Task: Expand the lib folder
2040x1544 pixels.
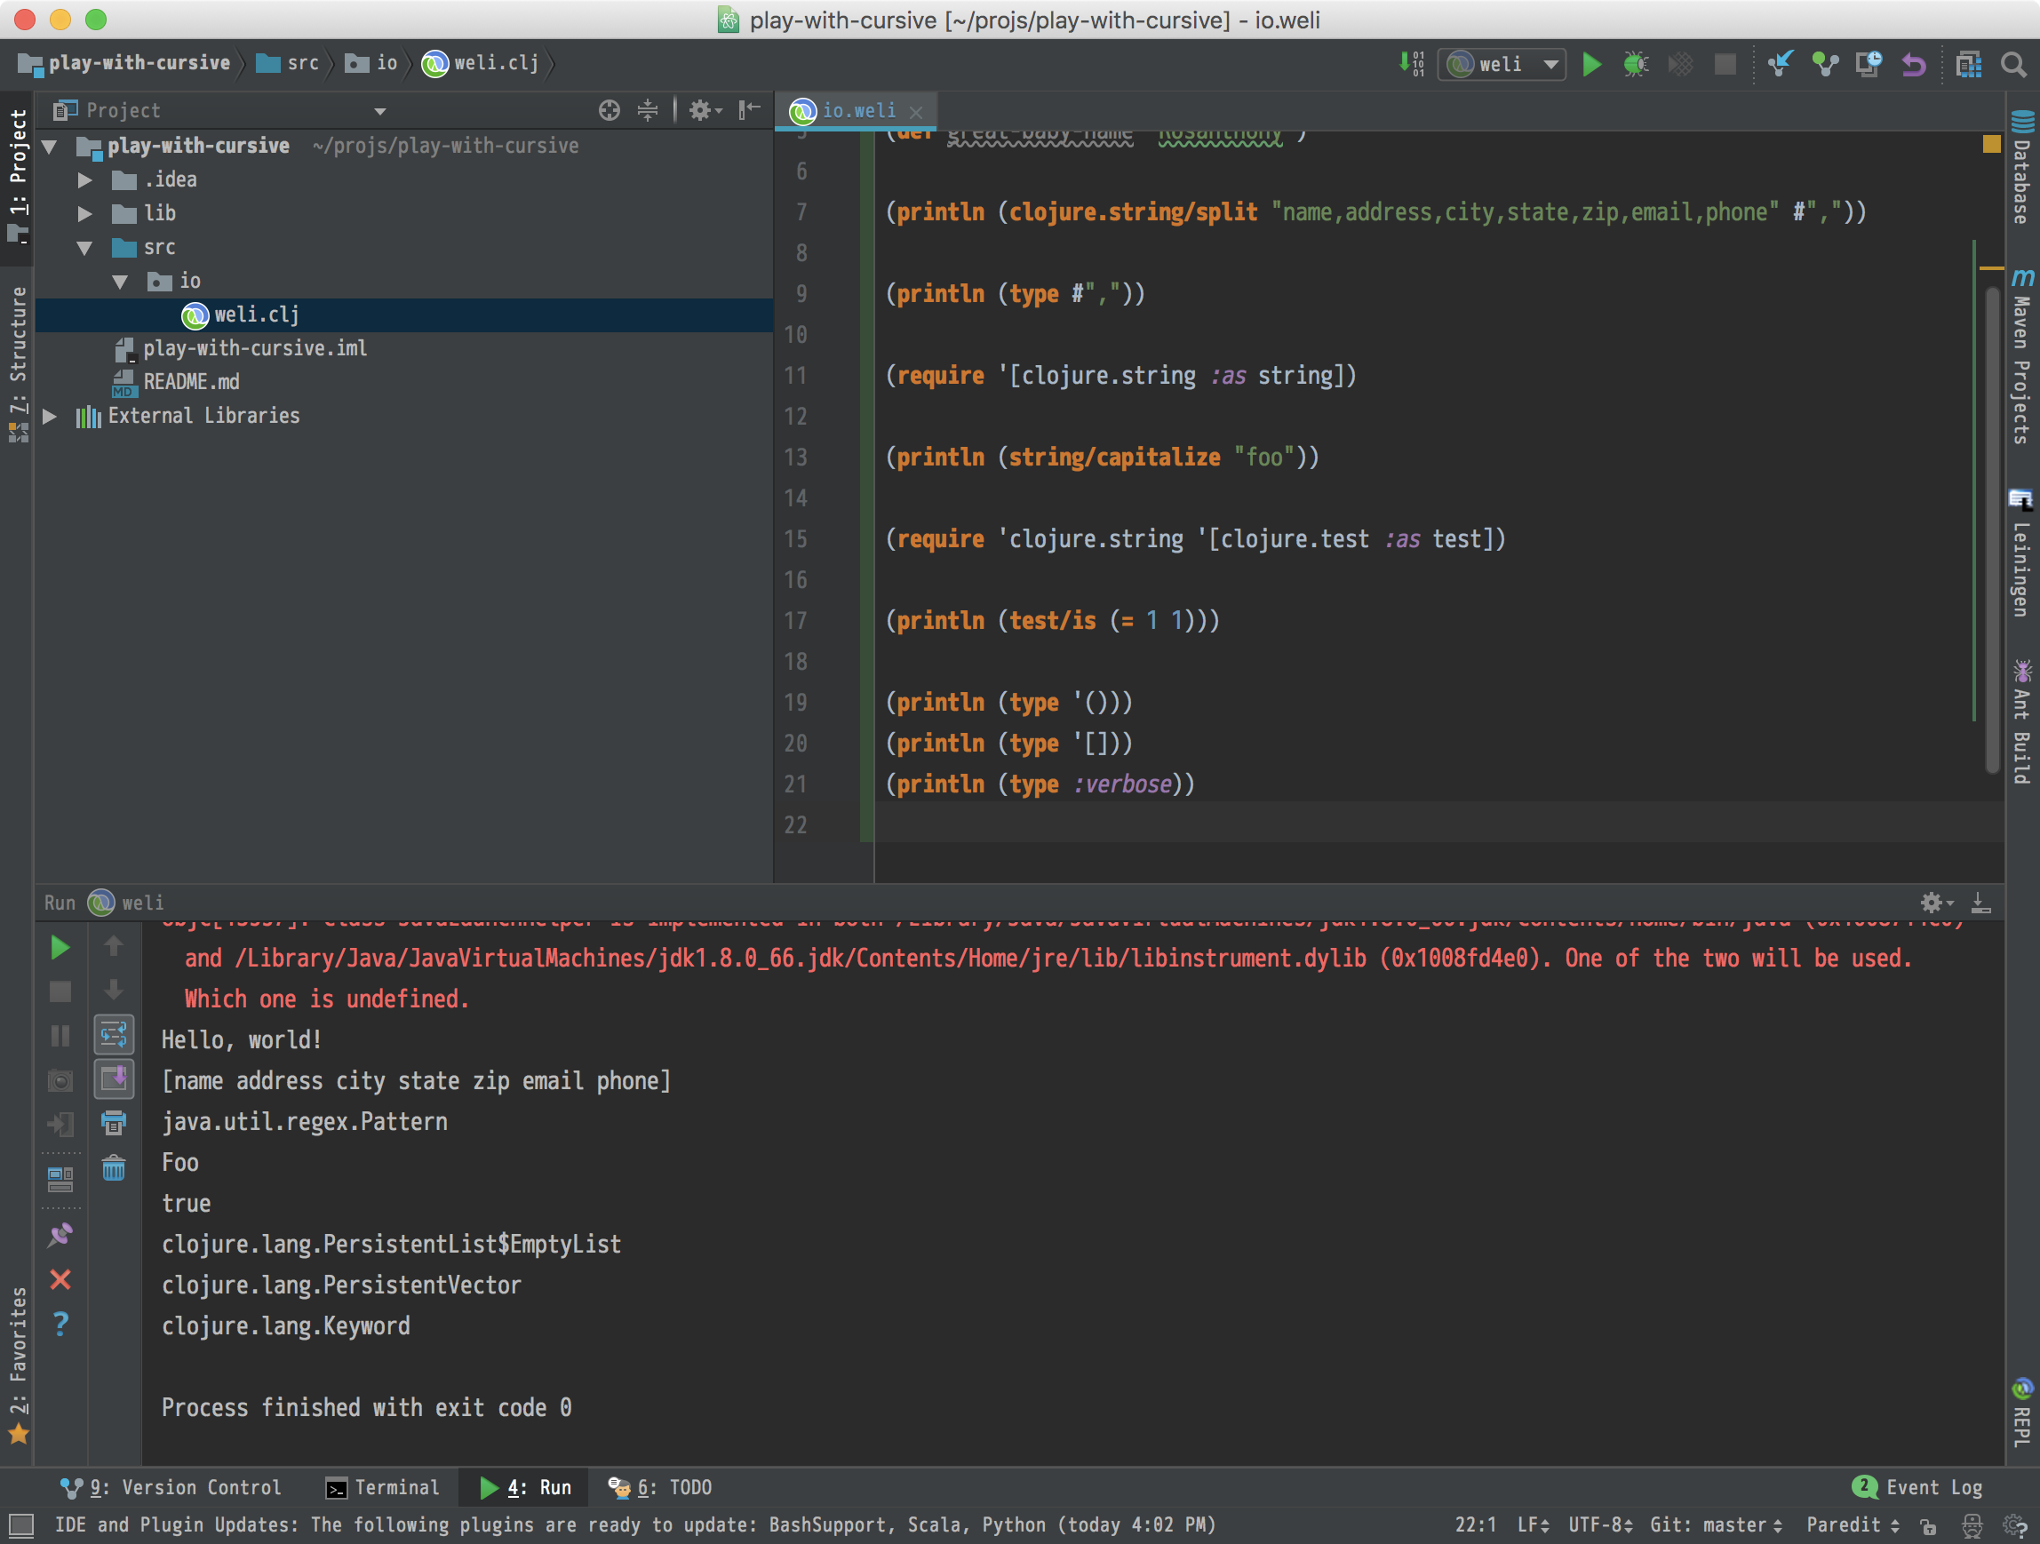Action: click(x=84, y=214)
